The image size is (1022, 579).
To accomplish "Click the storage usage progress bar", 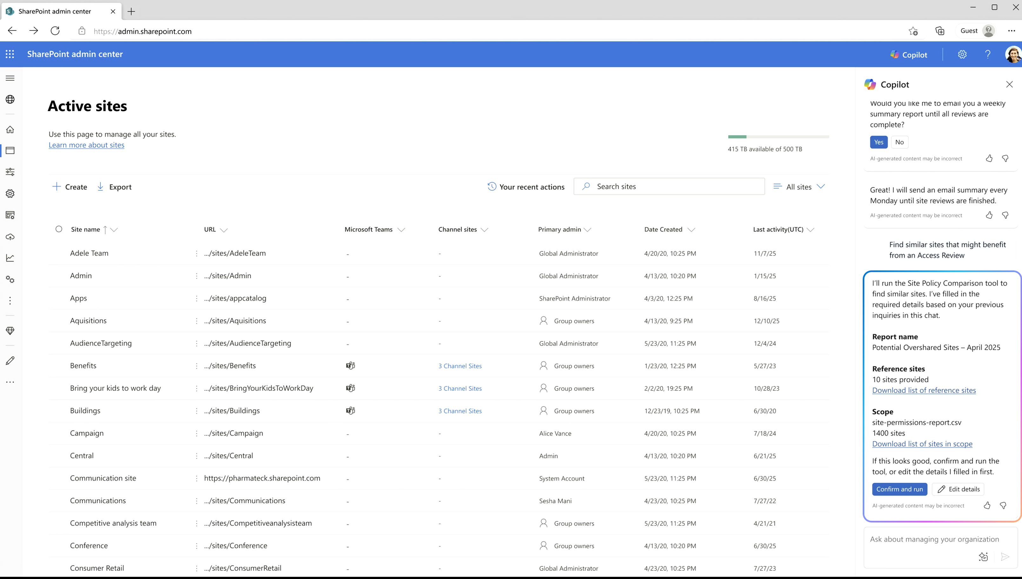I will coord(778,137).
